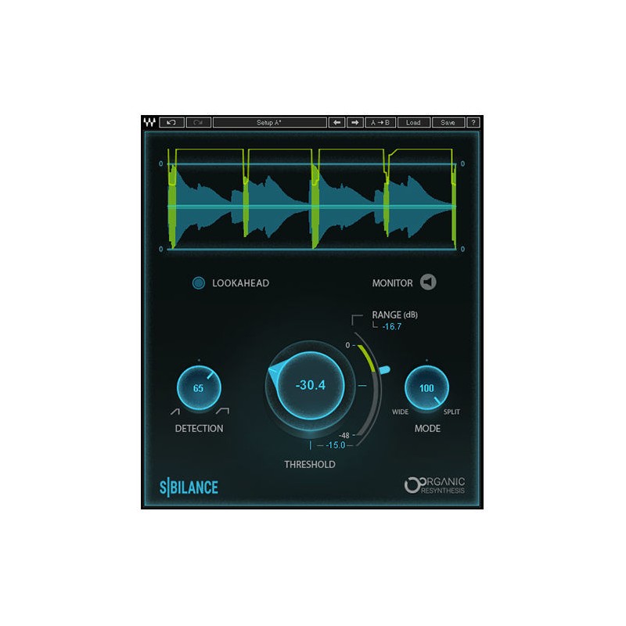626x626 pixels.
Task: Open help with the question mark button
Action: pyautogui.click(x=473, y=123)
